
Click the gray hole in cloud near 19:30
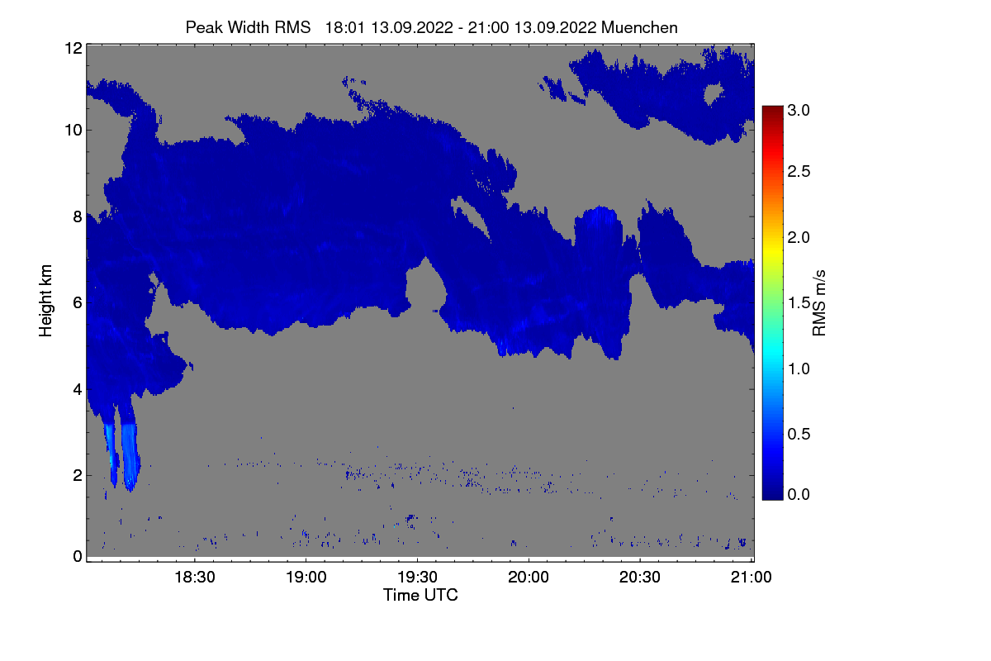click(425, 285)
